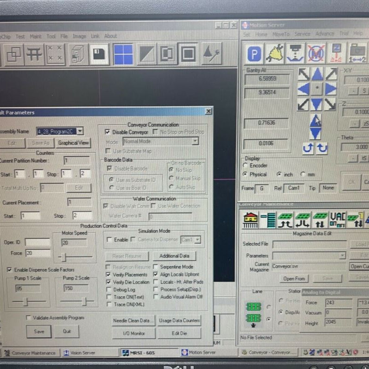Viewport: 369px width, 369px height.
Task: Click the file cabinet toolbar icon
Action: [x=78, y=54]
